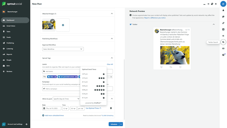Open the Try Bulk Scheduling link
This screenshot has width=227, height=128.
point(108,116)
